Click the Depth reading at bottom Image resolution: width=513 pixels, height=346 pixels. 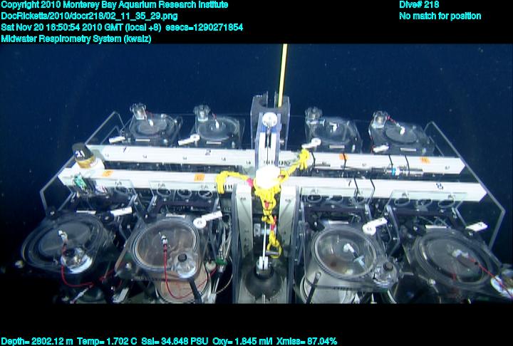35,340
